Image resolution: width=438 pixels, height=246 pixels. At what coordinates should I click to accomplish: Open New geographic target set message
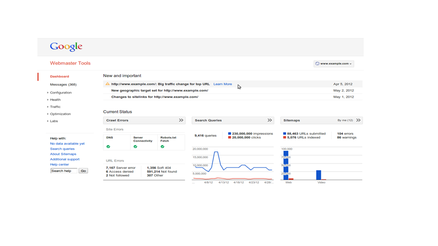pos(160,90)
